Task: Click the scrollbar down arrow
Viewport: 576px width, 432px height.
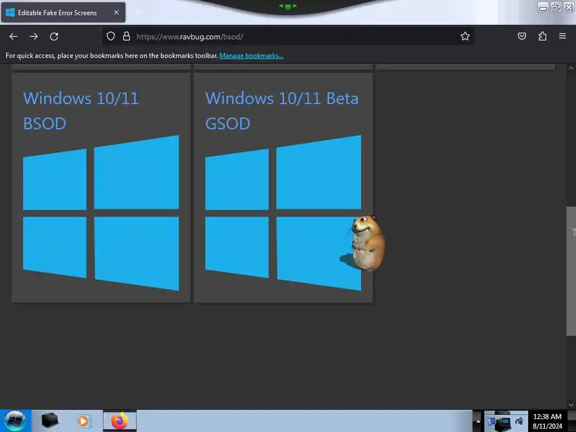Action: point(571,405)
